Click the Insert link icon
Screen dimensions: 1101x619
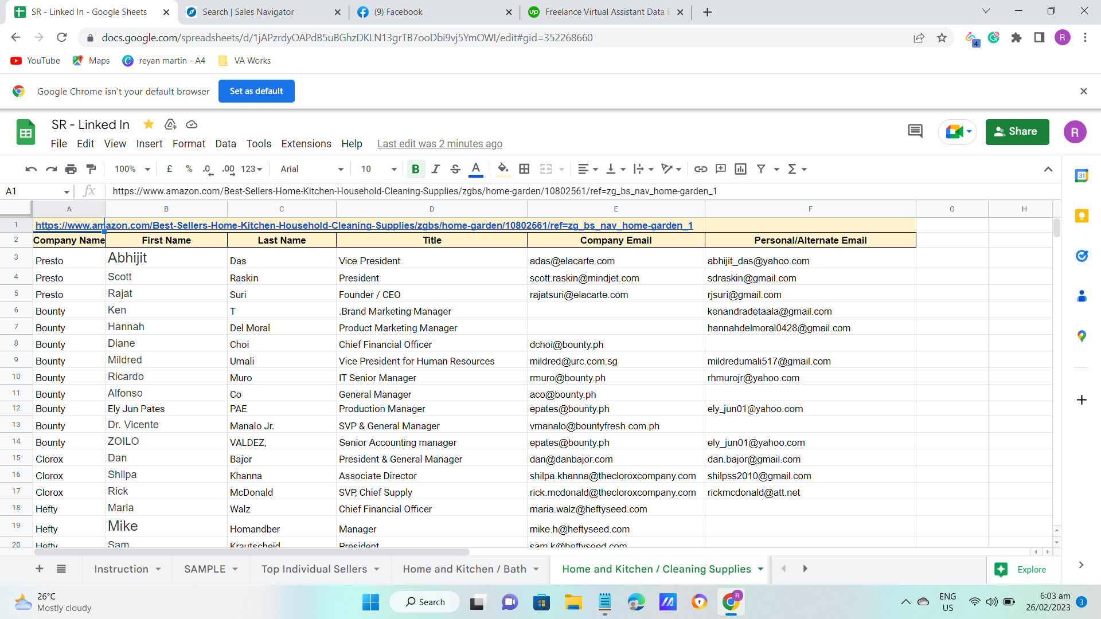pos(700,169)
